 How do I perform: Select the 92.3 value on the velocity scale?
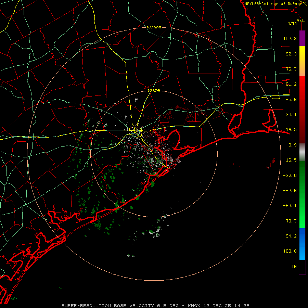(x=291, y=54)
